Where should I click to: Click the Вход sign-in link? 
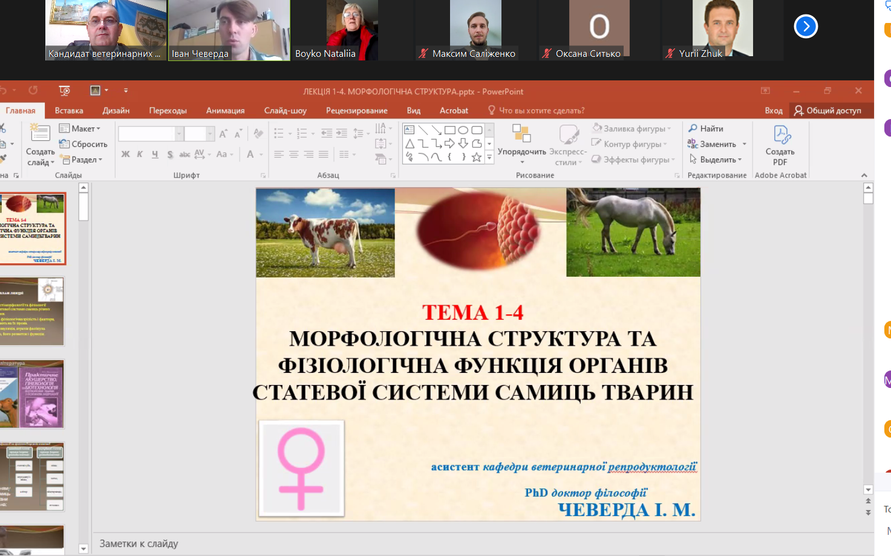[x=774, y=111]
